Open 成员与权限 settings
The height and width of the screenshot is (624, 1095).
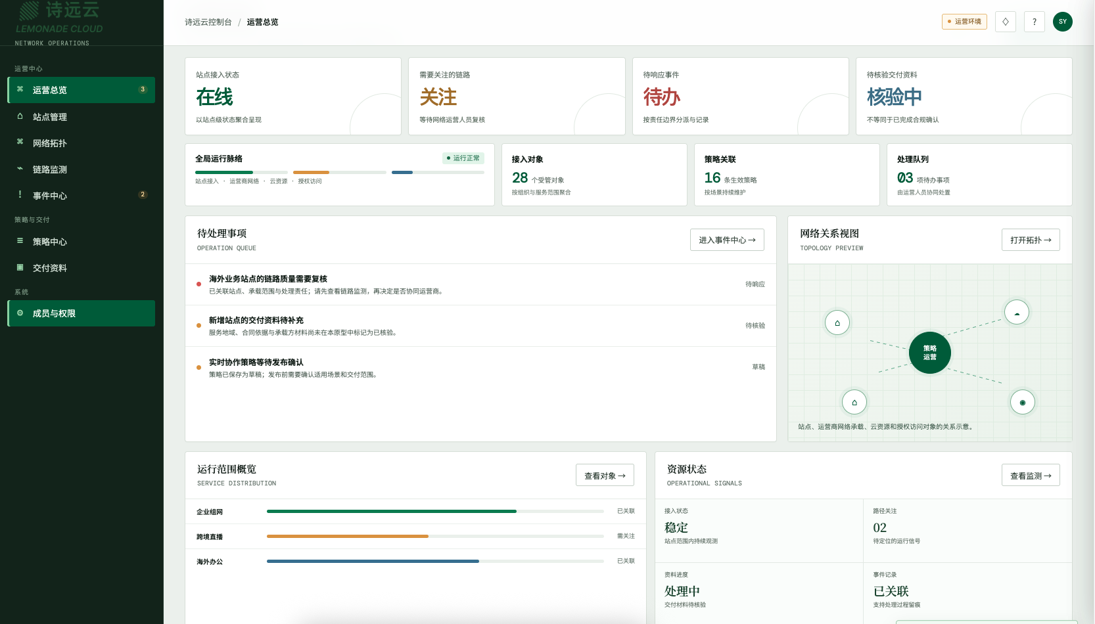pyautogui.click(x=82, y=313)
